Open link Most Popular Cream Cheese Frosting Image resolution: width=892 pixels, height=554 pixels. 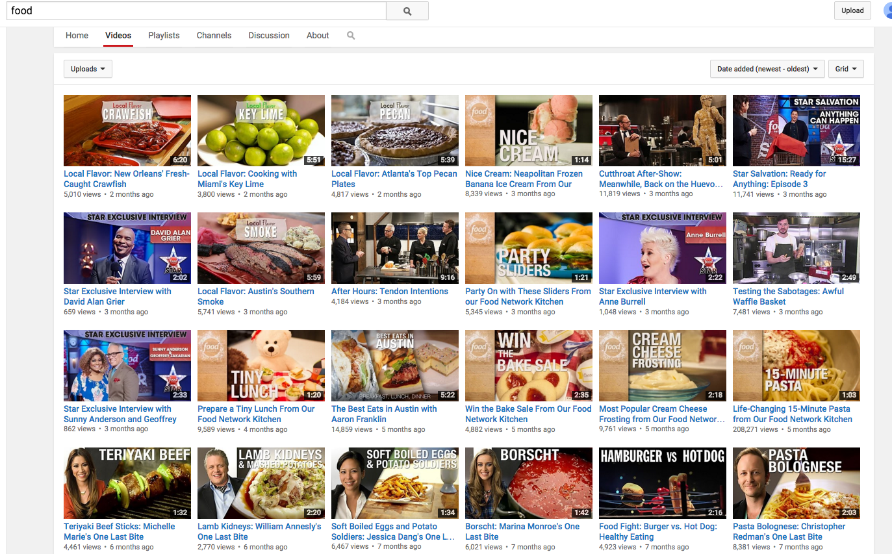[x=661, y=414]
